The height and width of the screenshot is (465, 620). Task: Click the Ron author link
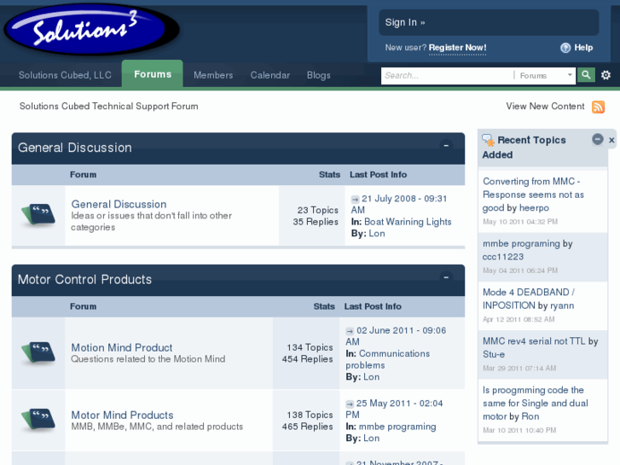[x=530, y=416]
